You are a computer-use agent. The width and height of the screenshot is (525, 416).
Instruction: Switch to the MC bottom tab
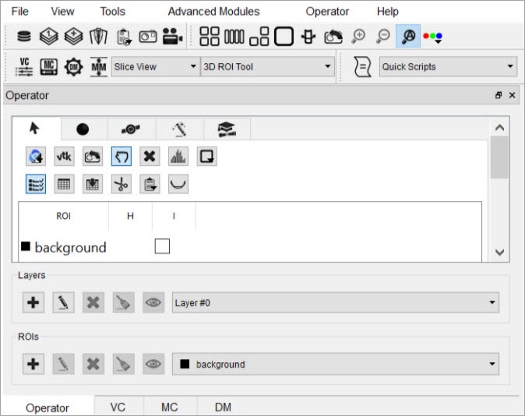click(x=169, y=407)
